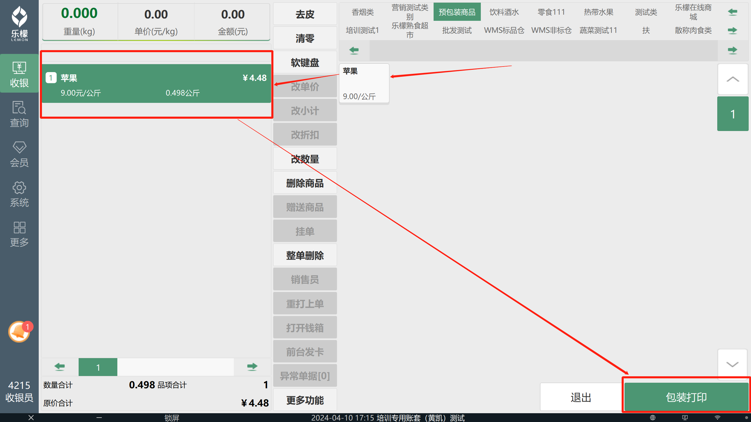The width and height of the screenshot is (751, 422).
Task: Click product list page number 1 button
Action: 733,114
